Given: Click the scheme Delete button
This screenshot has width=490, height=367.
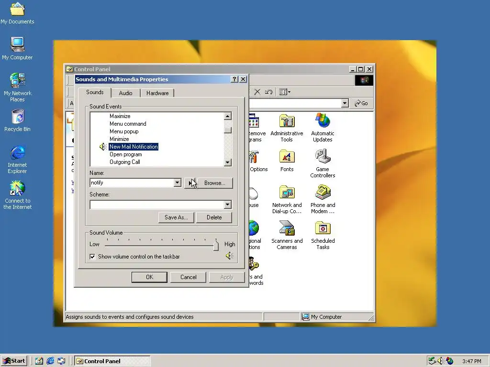Looking at the screenshot, I should pos(214,217).
